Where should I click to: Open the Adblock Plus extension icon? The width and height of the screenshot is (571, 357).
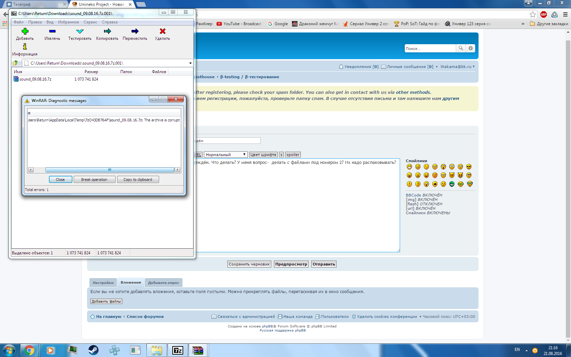[543, 14]
